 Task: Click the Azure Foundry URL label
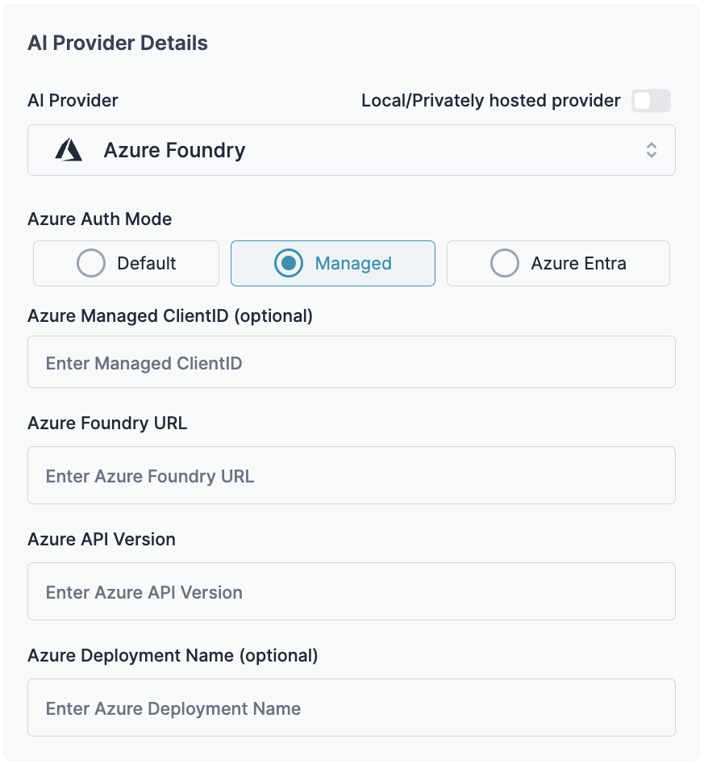[106, 423]
